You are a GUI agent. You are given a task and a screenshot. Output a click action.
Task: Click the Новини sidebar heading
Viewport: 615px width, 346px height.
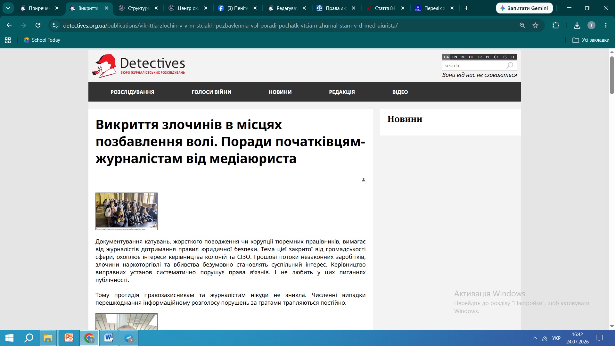[405, 119]
